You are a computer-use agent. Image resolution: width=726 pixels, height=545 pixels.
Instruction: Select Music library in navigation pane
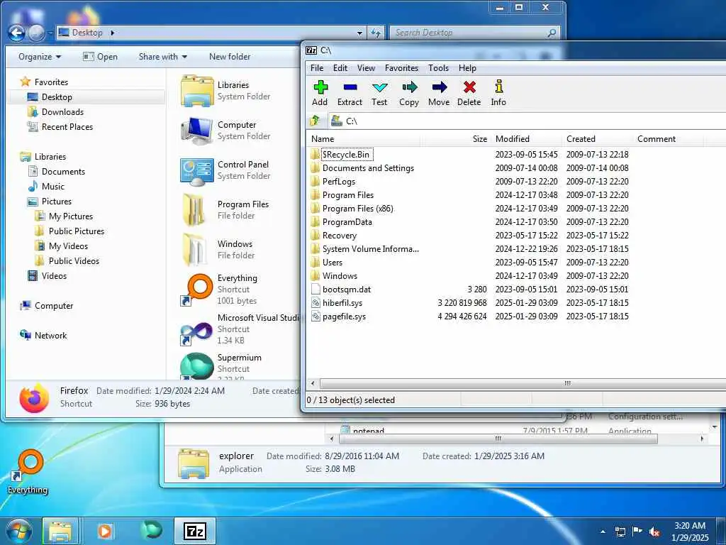[52, 187]
